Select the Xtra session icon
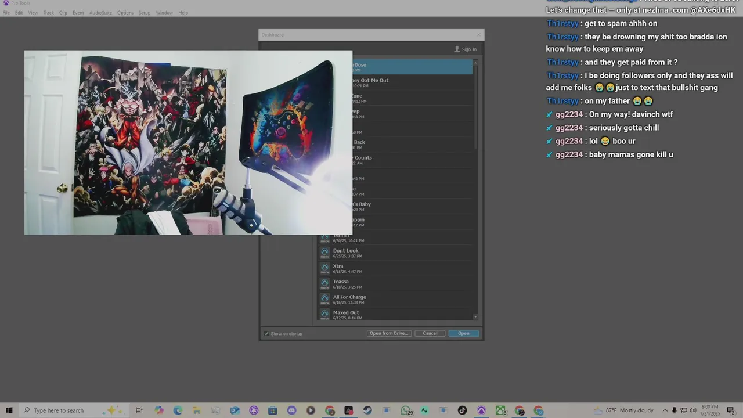The height and width of the screenshot is (418, 743). tap(324, 268)
